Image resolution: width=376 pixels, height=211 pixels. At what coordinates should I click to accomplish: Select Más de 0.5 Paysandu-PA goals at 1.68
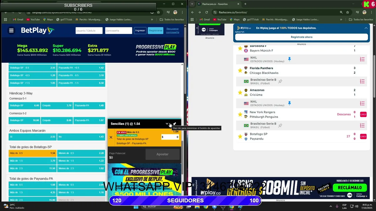[x=33, y=185]
